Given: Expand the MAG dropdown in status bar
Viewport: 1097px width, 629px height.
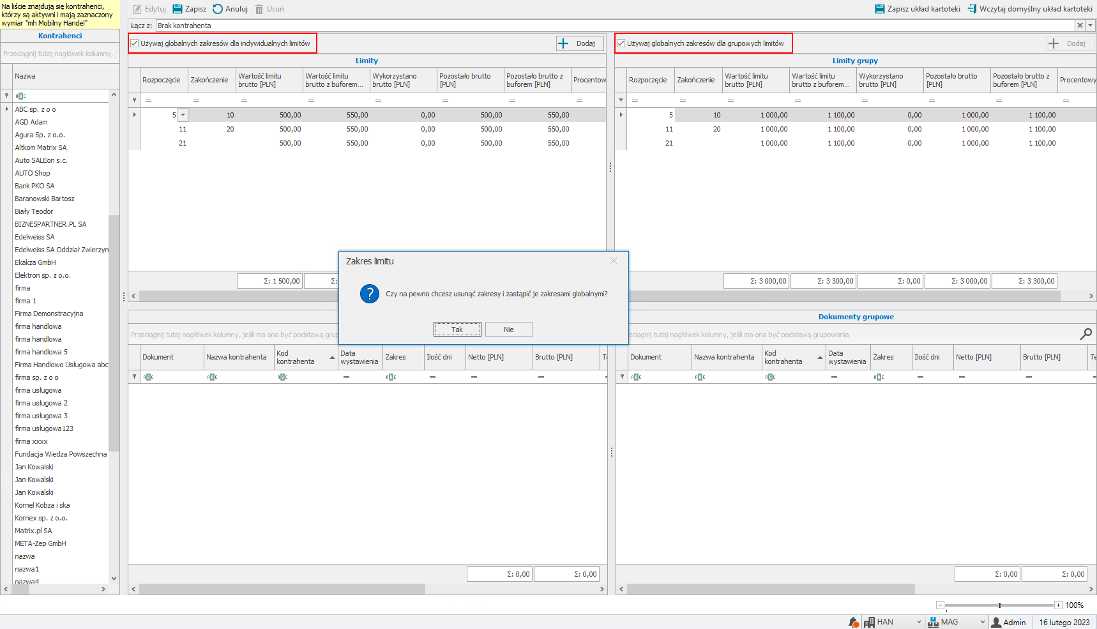Looking at the screenshot, I should click(x=982, y=622).
